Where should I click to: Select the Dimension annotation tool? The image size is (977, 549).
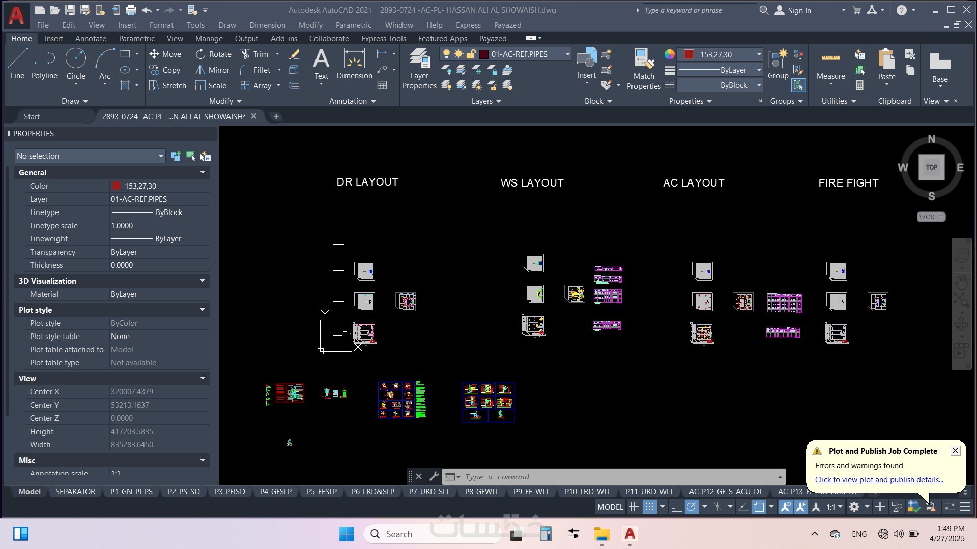pos(354,64)
